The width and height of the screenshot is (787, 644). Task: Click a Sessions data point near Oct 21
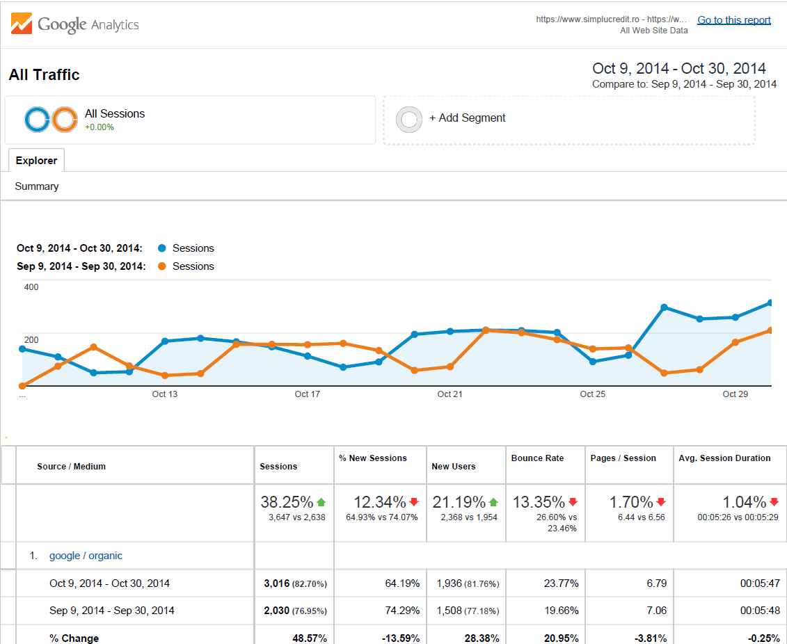point(450,331)
